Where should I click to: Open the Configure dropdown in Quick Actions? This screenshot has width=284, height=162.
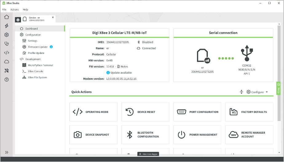coord(257,92)
